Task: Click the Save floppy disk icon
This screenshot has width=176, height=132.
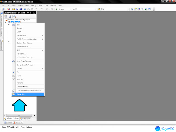Action: click(17, 9)
